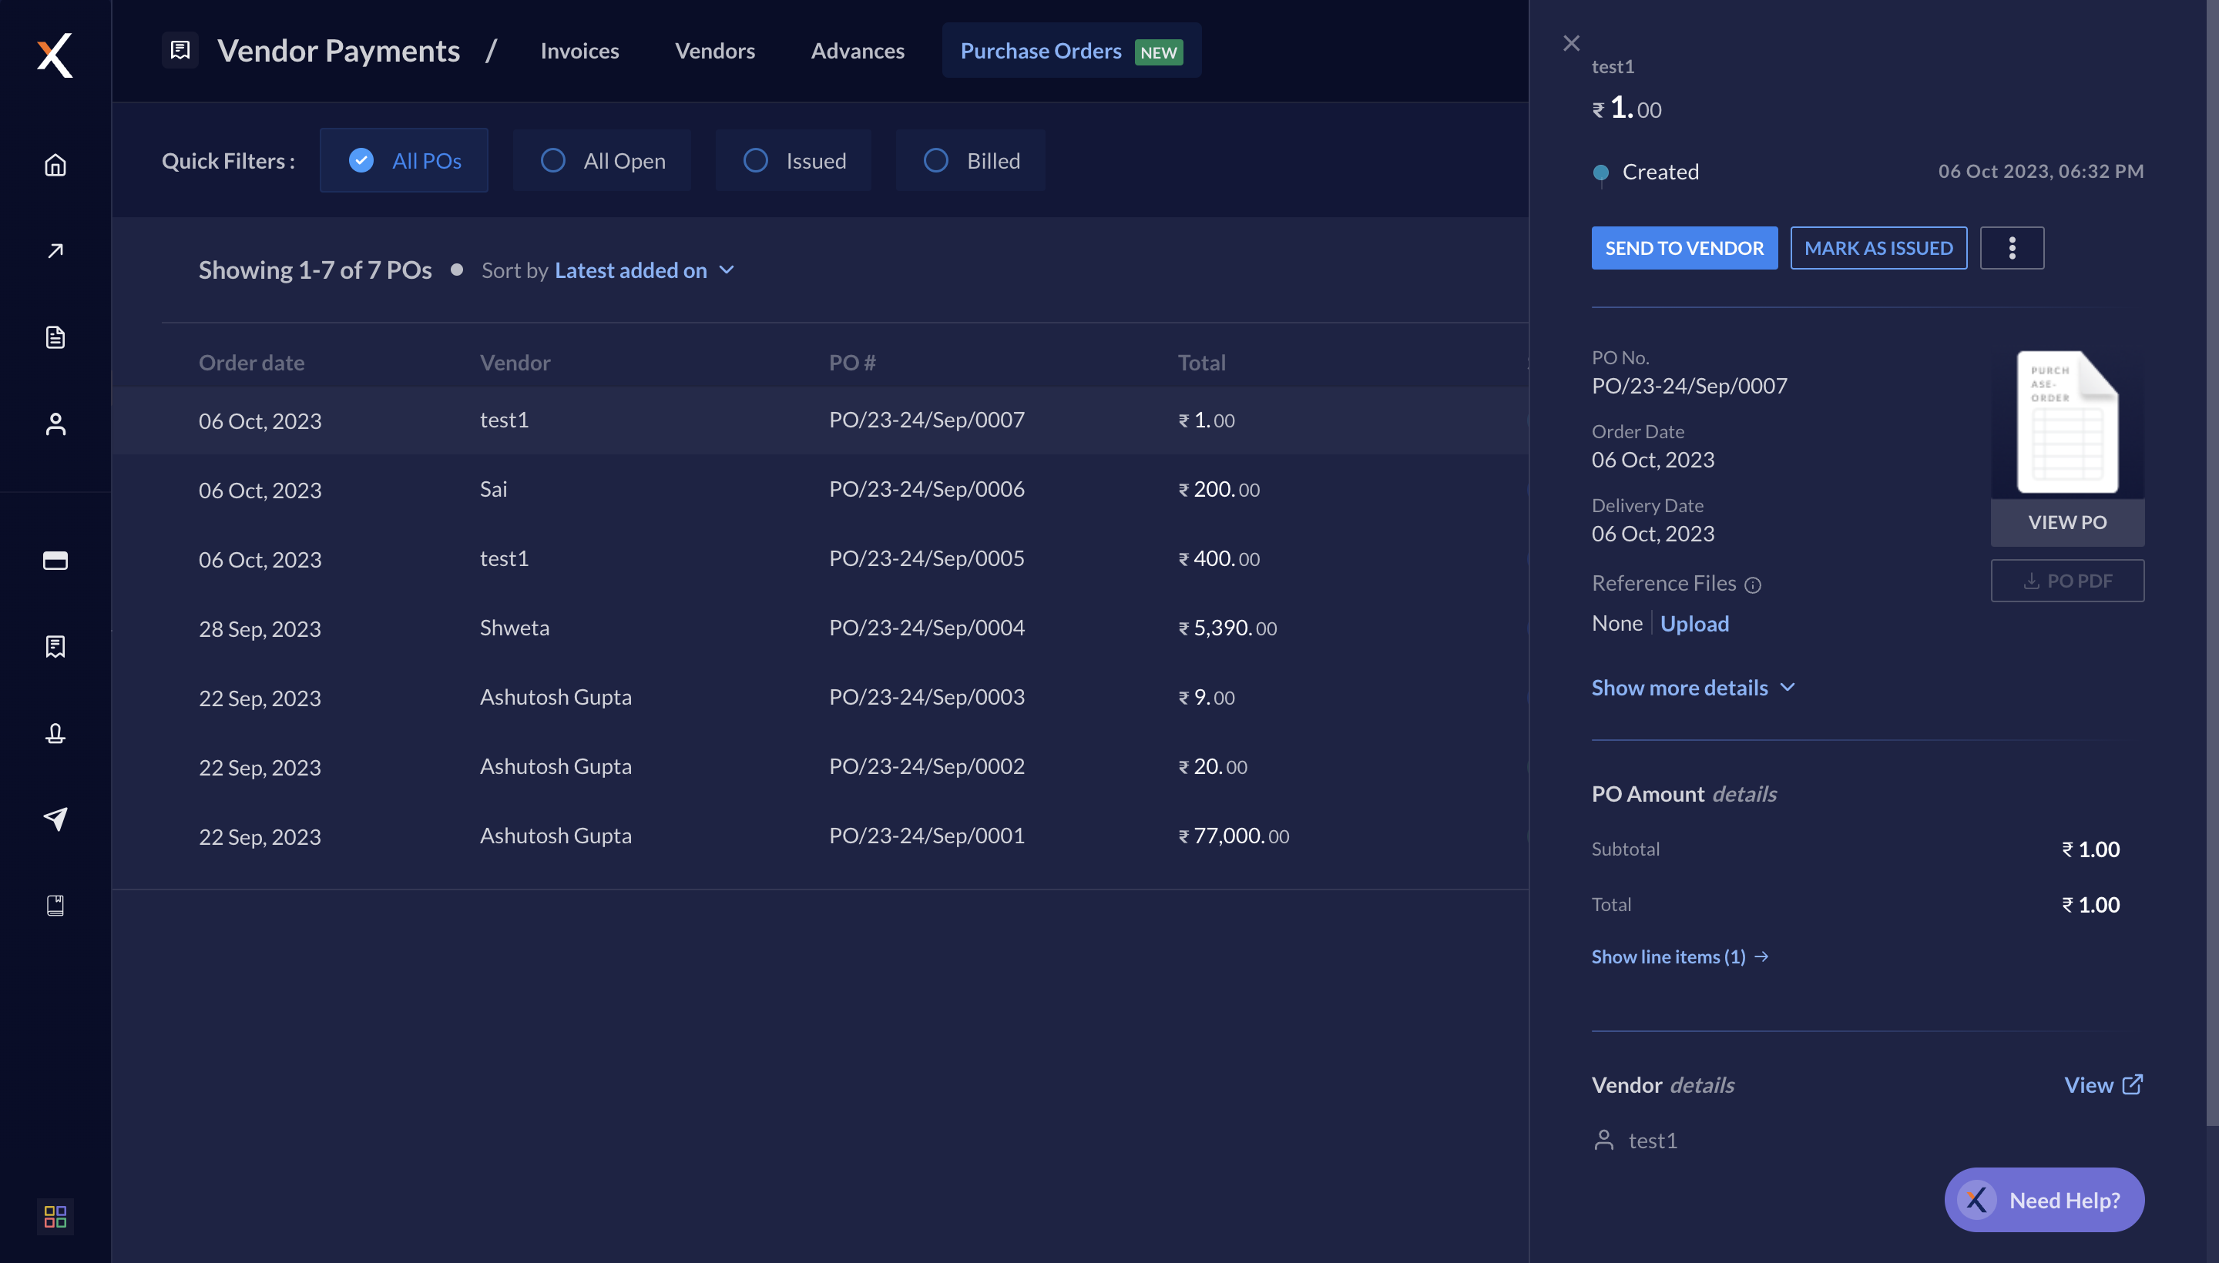
Task: Click MARK AS ISSUED button
Action: pos(1878,248)
